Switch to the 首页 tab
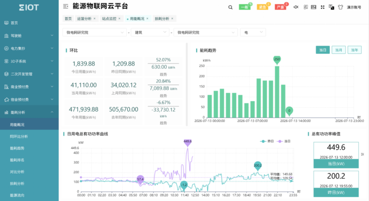This screenshot has width=369, height=201. (x=68, y=19)
